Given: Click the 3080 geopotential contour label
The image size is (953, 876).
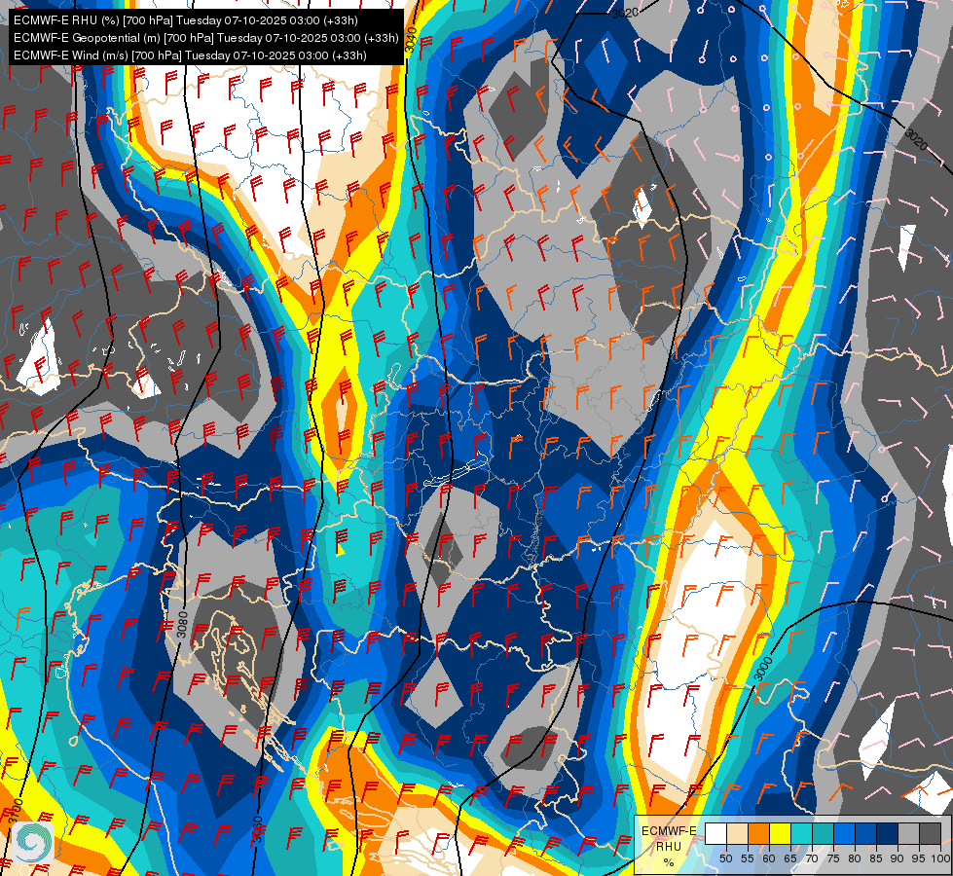Looking at the screenshot, I should tap(182, 624).
